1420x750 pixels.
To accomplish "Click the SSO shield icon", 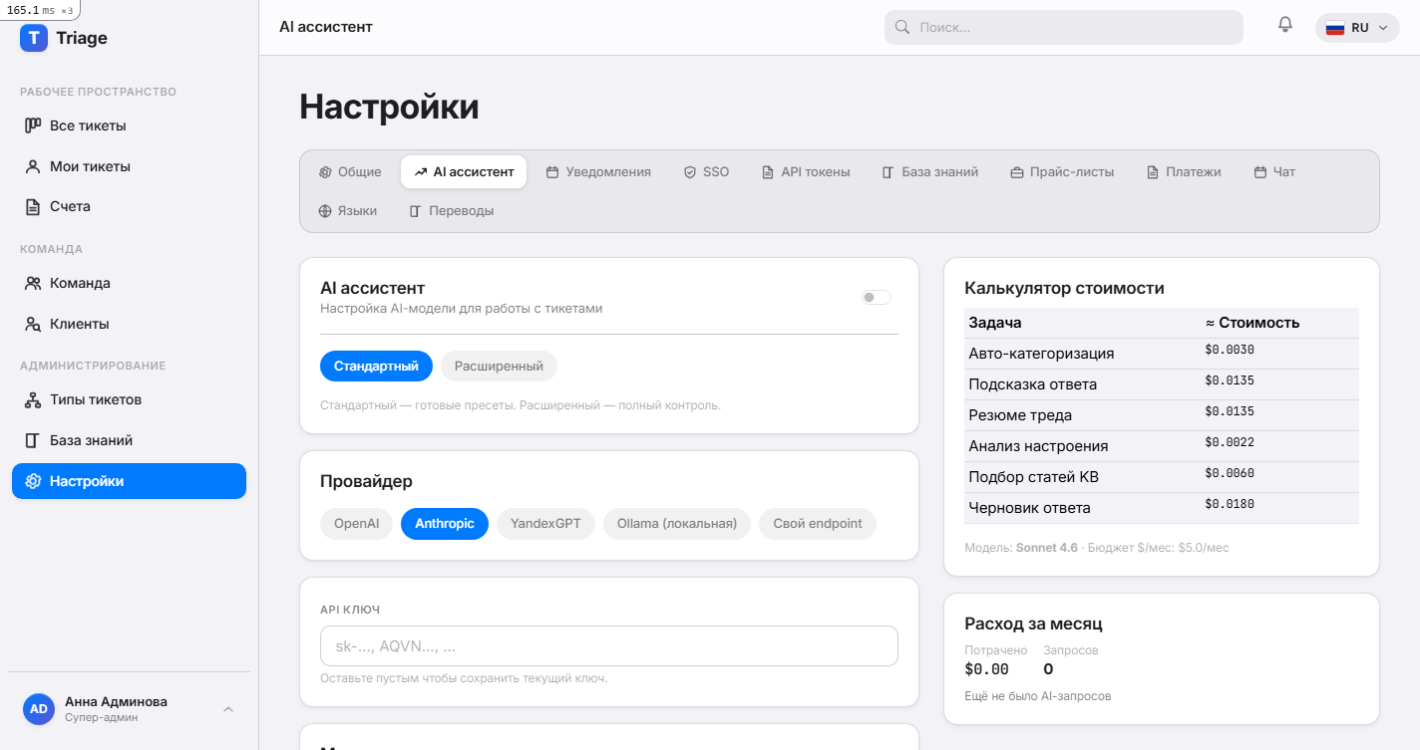I will 690,172.
